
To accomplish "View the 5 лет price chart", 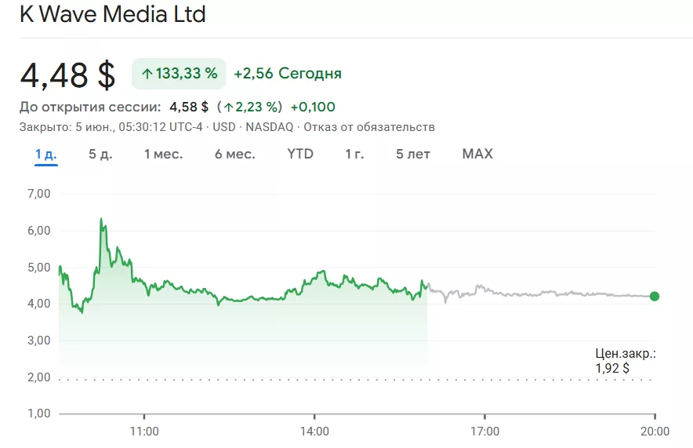I will (x=413, y=154).
